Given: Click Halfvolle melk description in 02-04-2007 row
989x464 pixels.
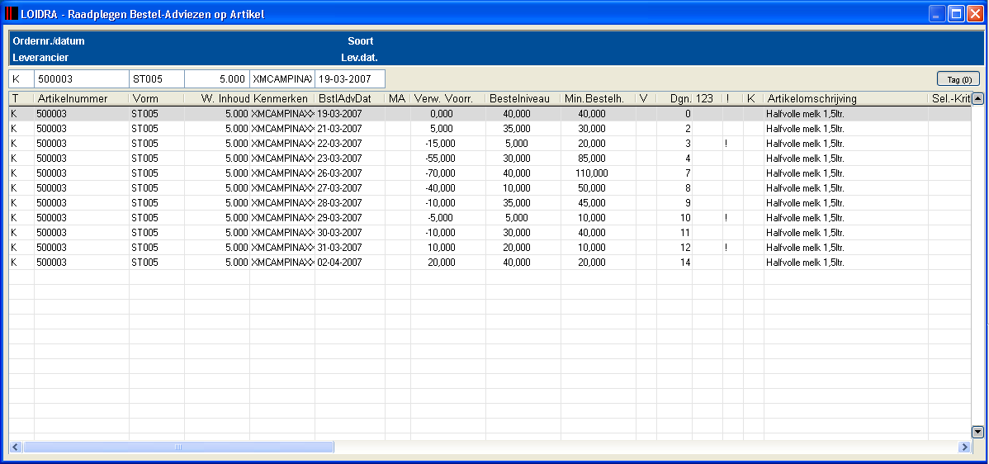Looking at the screenshot, I should (805, 263).
